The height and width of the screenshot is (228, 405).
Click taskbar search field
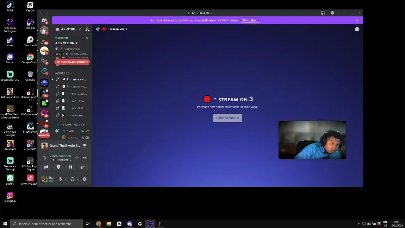coord(47,224)
